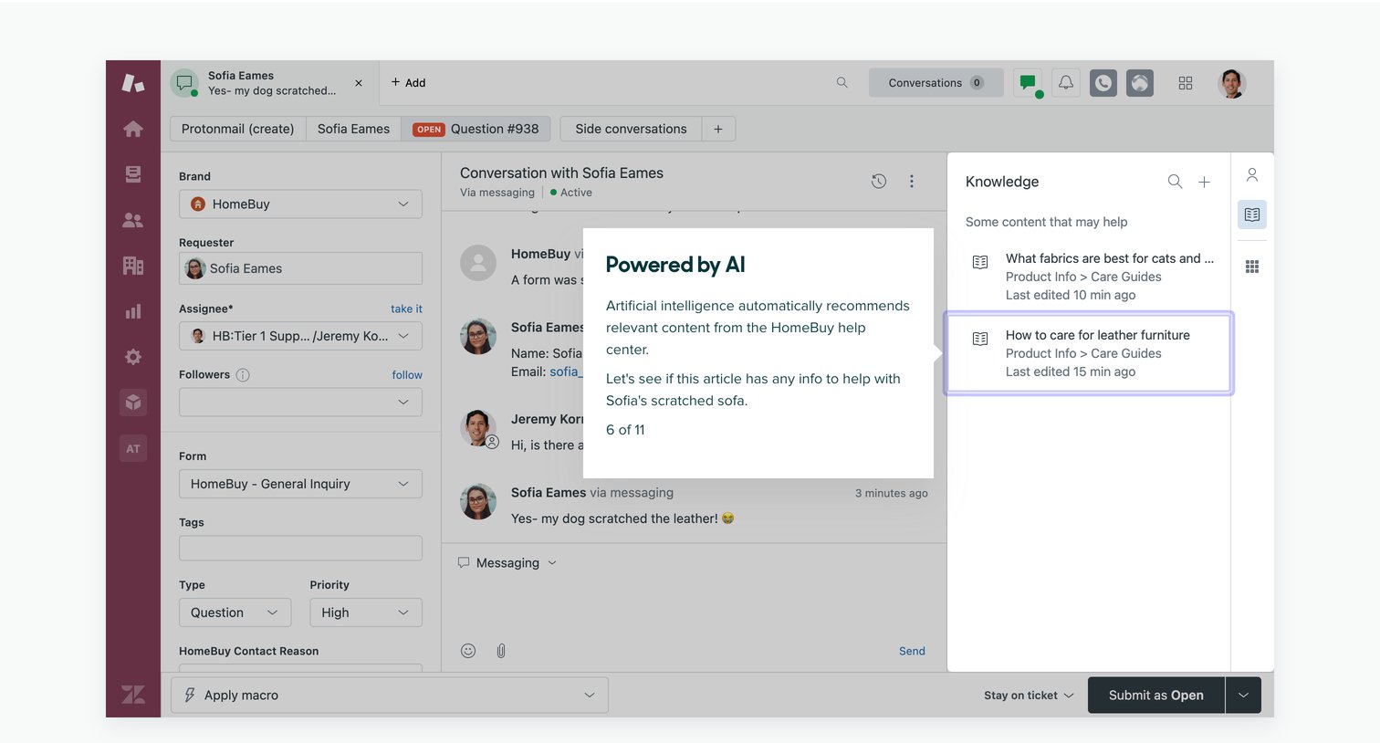1380x743 pixels.
Task: Open the user profile avatar
Action: 1232,83
